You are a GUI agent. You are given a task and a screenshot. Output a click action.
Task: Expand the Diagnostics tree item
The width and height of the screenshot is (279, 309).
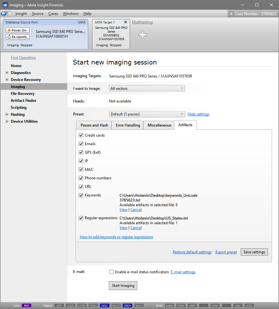7,73
